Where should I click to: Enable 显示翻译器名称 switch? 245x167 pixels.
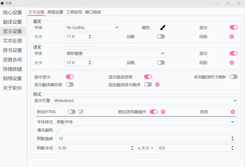(70, 85)
